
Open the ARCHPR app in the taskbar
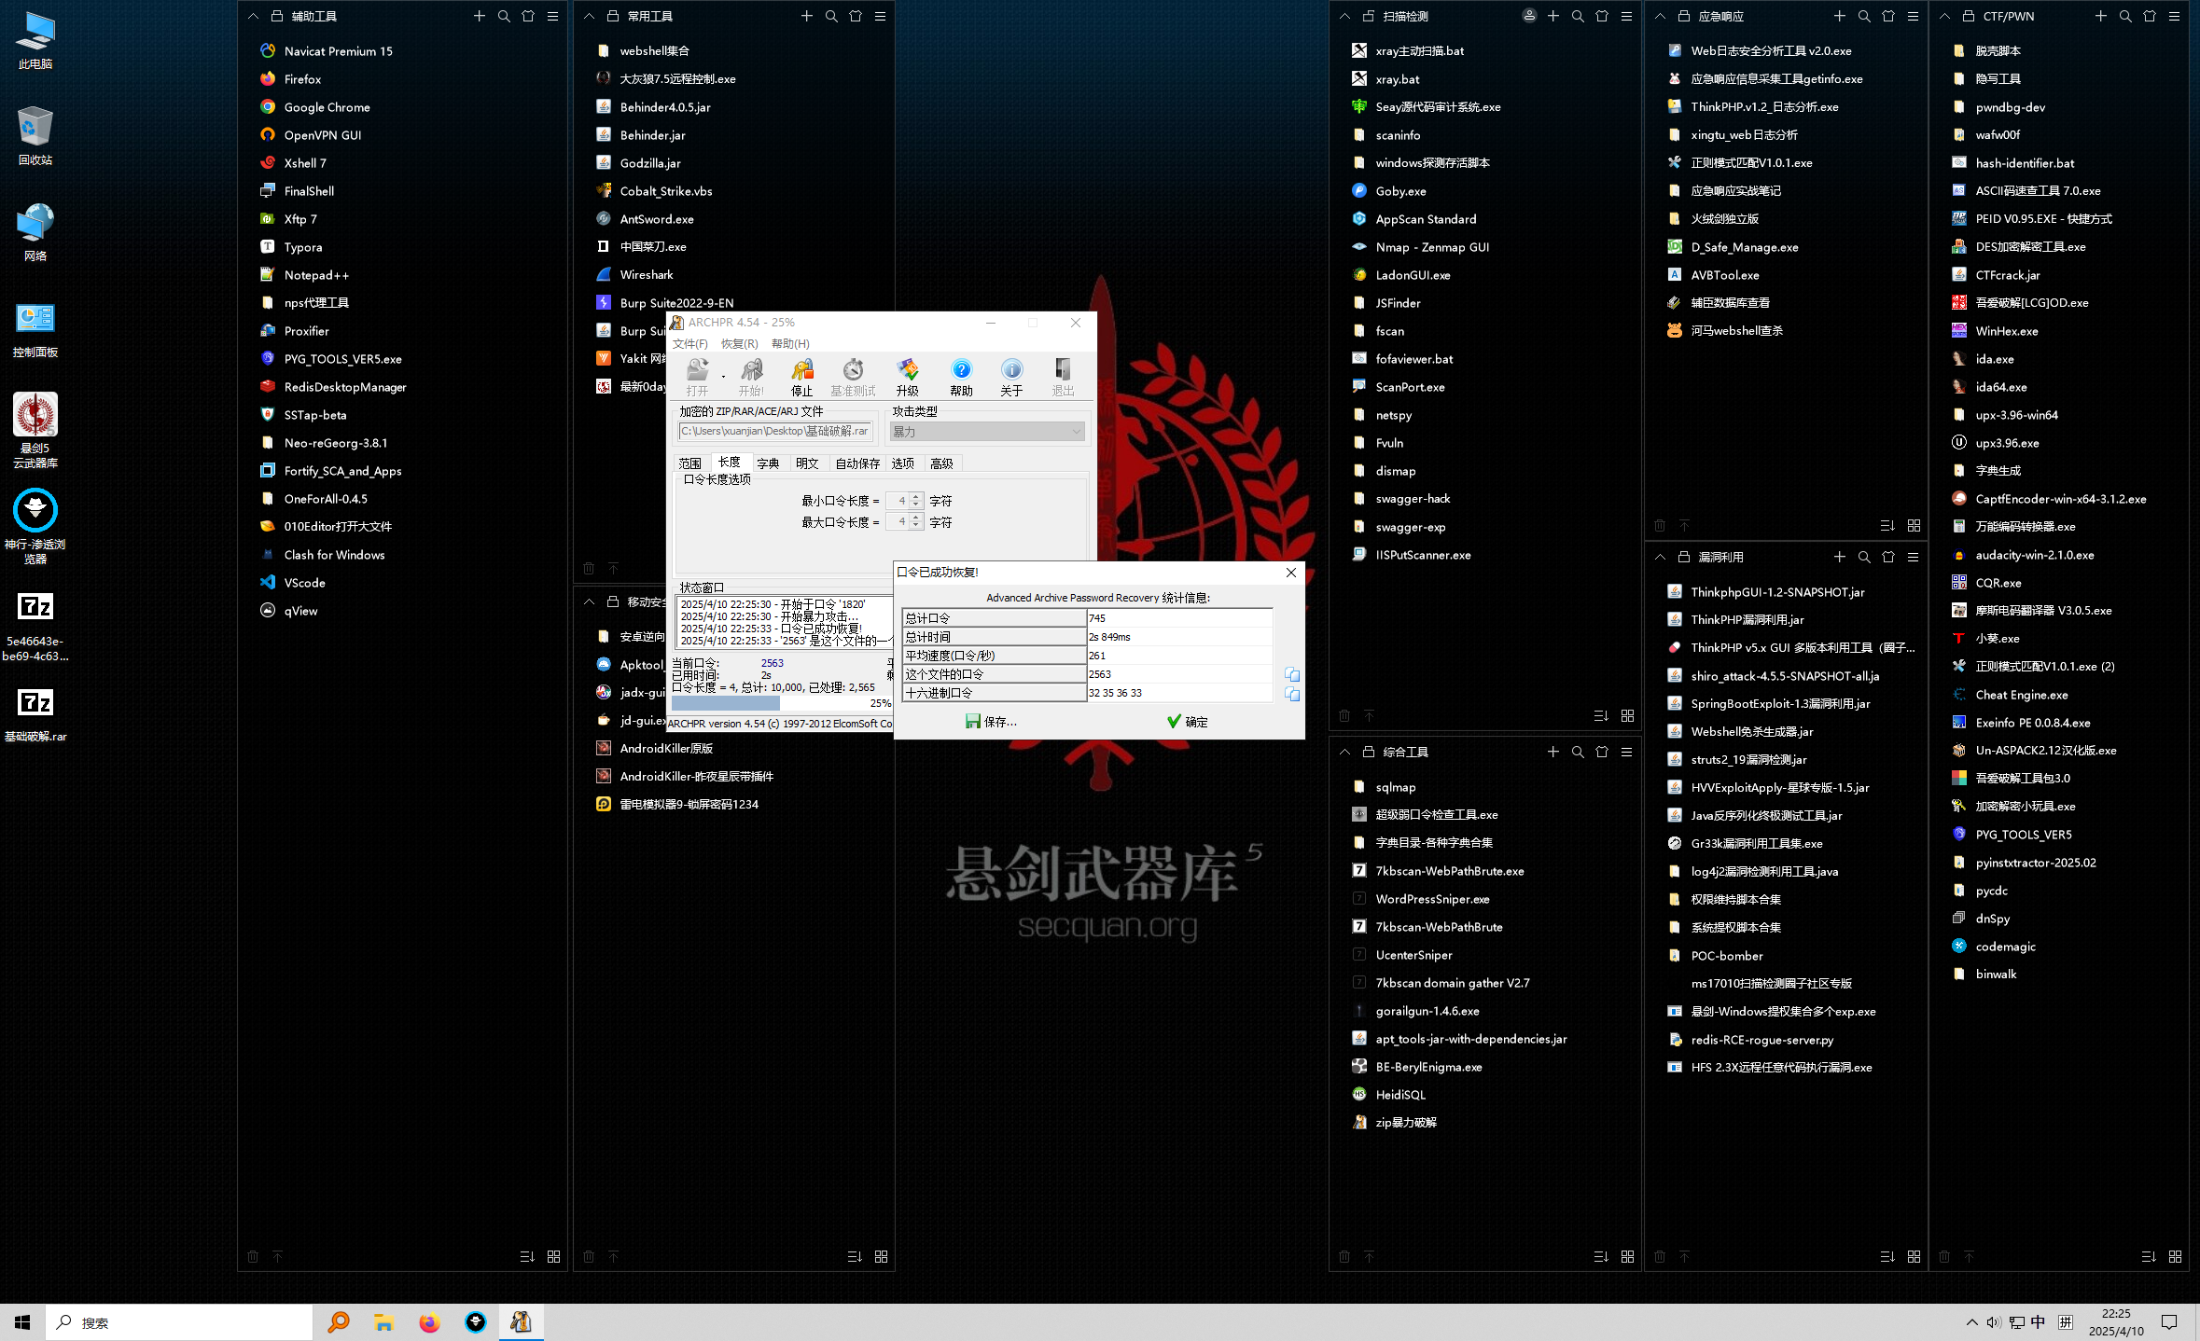pos(521,1321)
